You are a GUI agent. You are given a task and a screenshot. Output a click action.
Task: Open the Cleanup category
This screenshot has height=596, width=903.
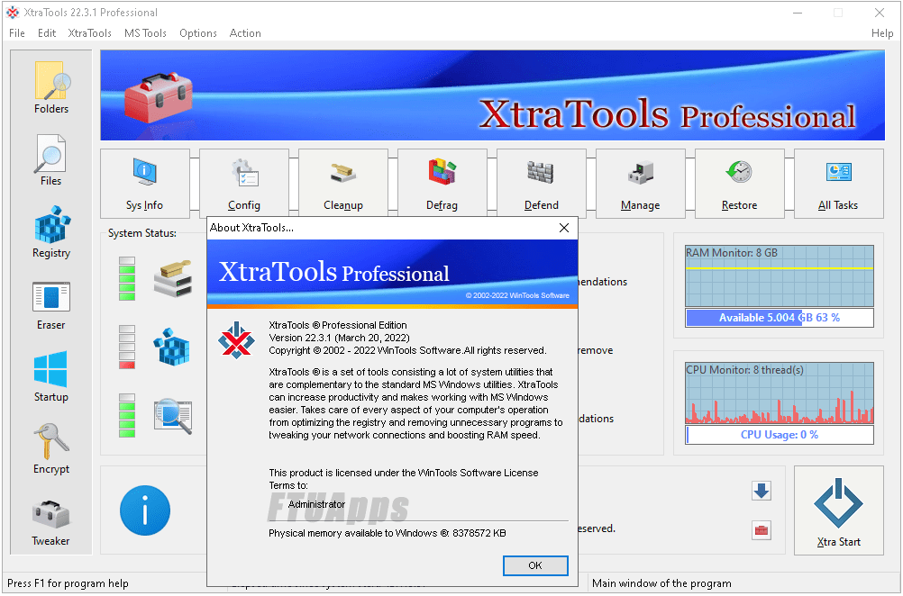coord(343,184)
